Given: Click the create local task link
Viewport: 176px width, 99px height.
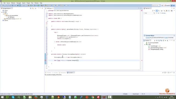Looking at the screenshot, I should (x=166, y=38).
